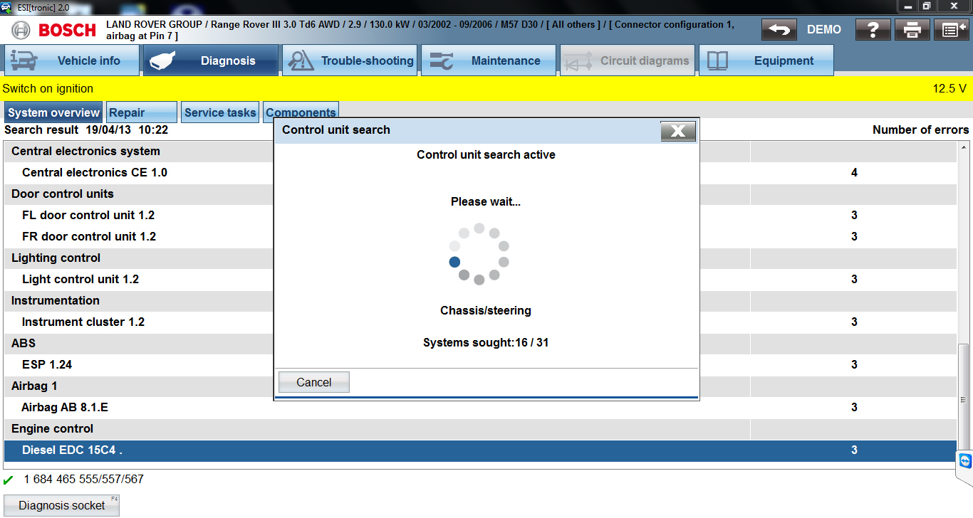The width and height of the screenshot is (973, 518).
Task: Switch to the Repair sub-tab
Action: pyautogui.click(x=141, y=112)
